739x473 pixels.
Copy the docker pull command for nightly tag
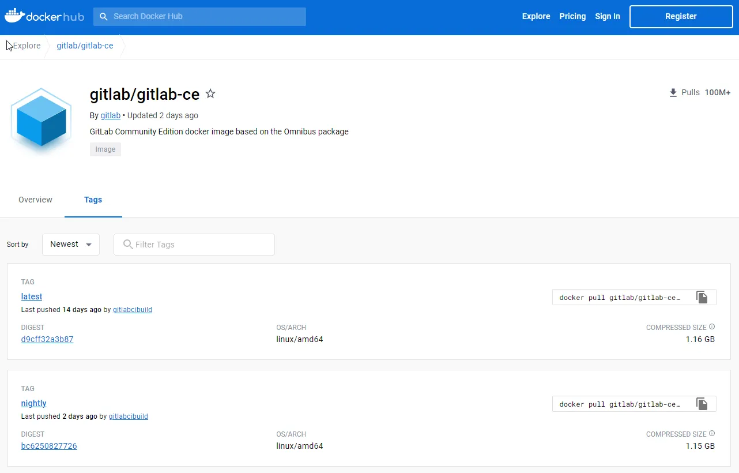[x=702, y=403]
